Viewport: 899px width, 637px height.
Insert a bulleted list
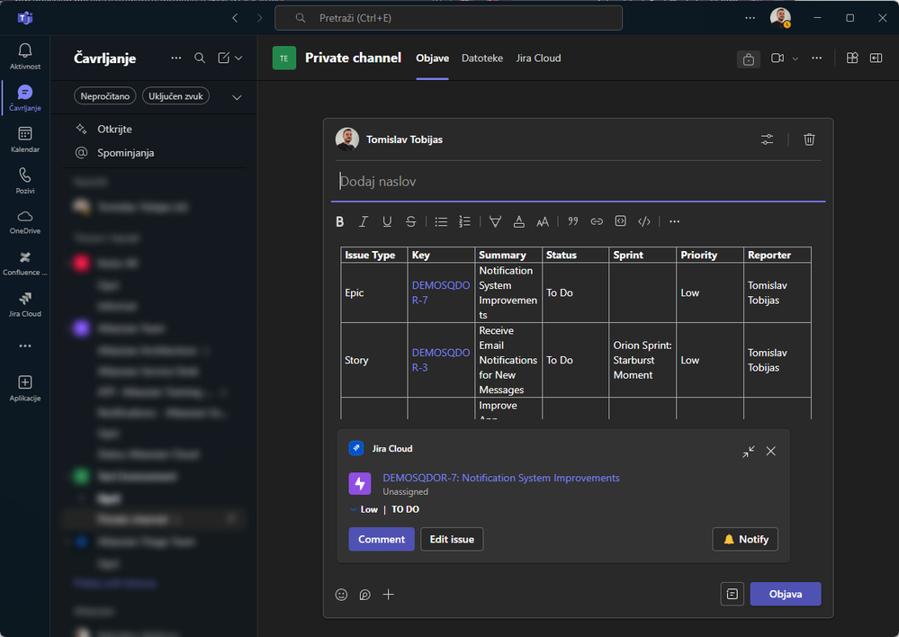point(441,222)
